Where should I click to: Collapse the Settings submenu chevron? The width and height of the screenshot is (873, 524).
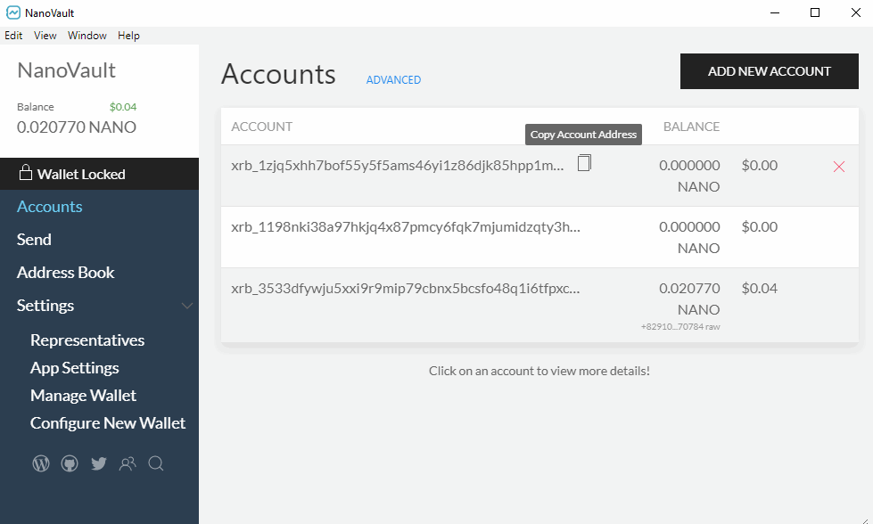coord(186,306)
